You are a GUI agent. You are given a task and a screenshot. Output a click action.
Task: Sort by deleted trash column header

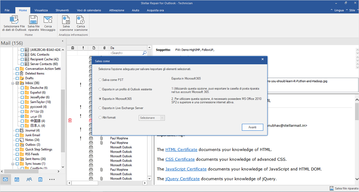(x=72, y=48)
